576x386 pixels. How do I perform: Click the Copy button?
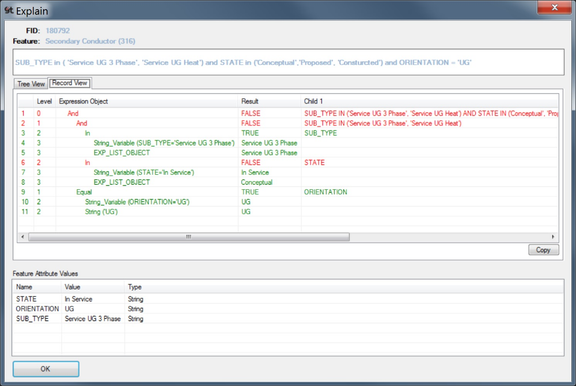tap(543, 250)
